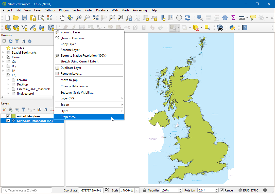Uncheck the united_kingdom layer visibility
Viewport: 275px width, 194px height.
tap(8, 116)
